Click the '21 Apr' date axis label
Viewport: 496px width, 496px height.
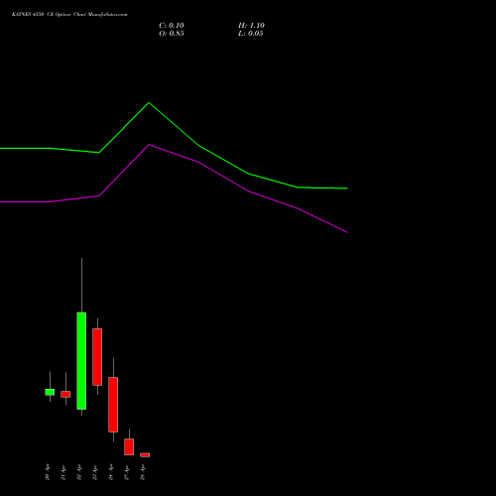tap(63, 472)
